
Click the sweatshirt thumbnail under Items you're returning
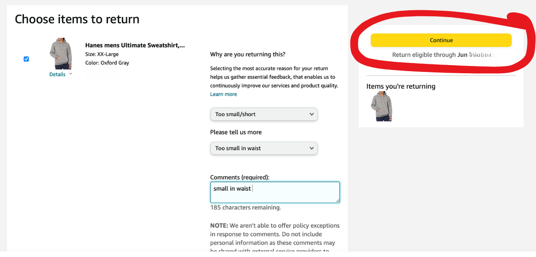coord(381,106)
